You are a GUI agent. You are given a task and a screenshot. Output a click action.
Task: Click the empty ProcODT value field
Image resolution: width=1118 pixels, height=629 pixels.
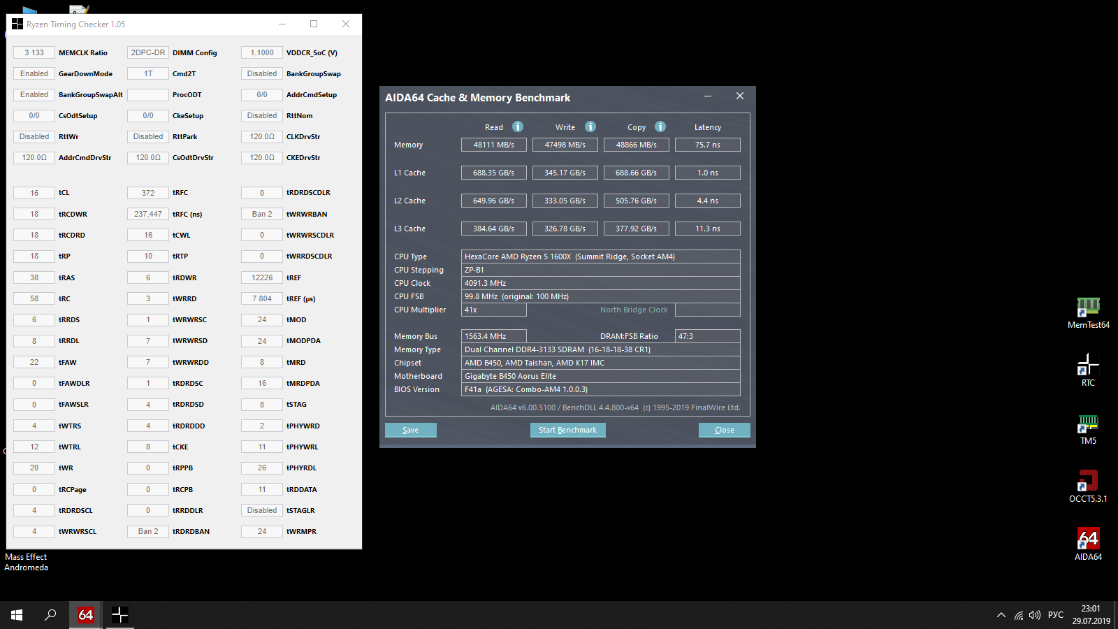coord(148,94)
